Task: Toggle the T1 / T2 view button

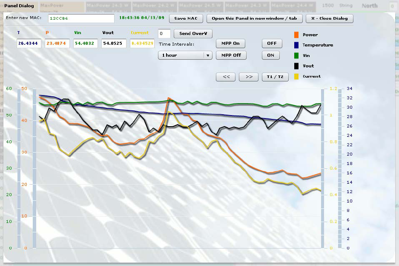Action: (275, 77)
